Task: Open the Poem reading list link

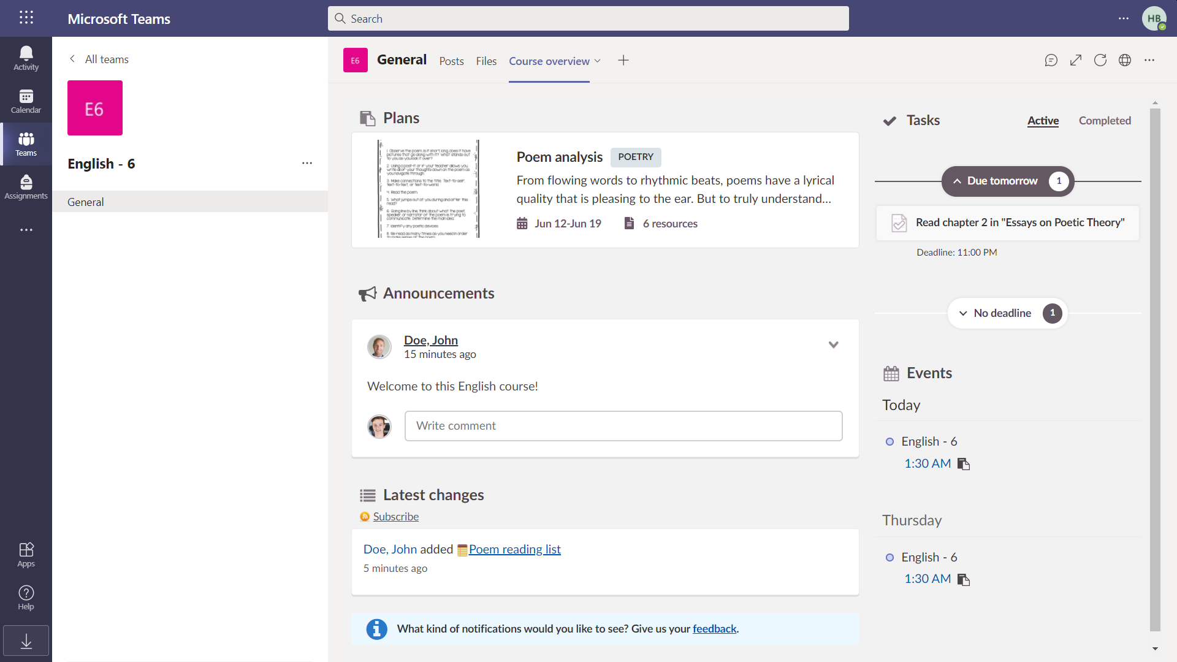Action: point(515,549)
